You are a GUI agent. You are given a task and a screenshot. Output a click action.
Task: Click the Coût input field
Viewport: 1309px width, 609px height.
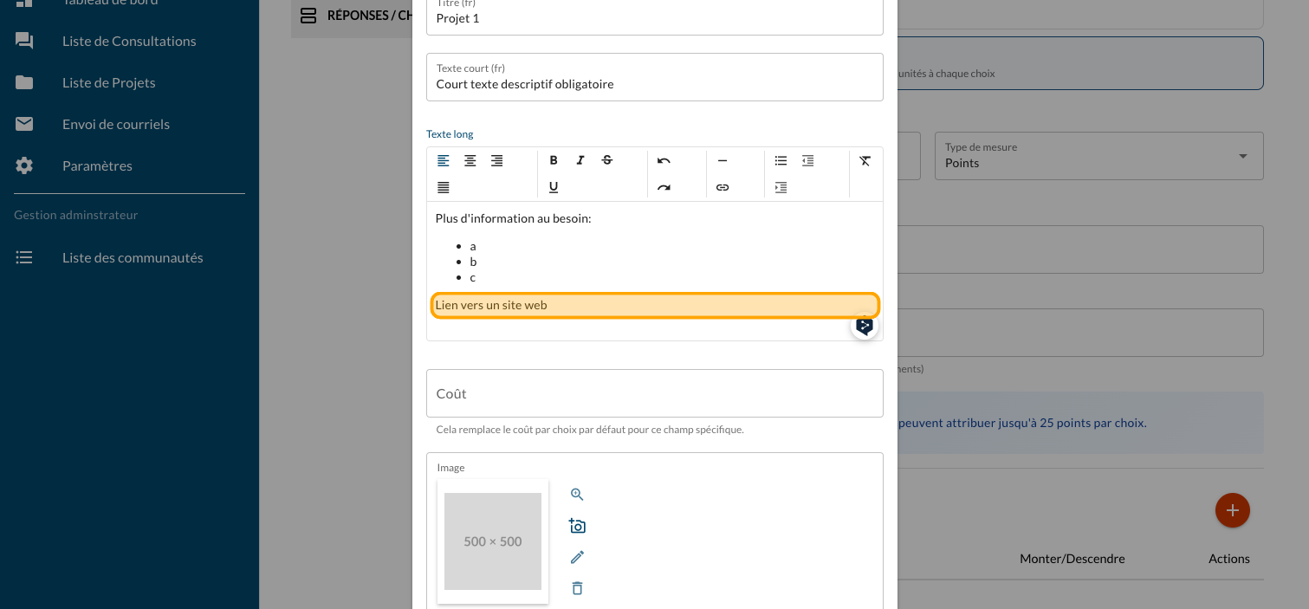[654, 393]
